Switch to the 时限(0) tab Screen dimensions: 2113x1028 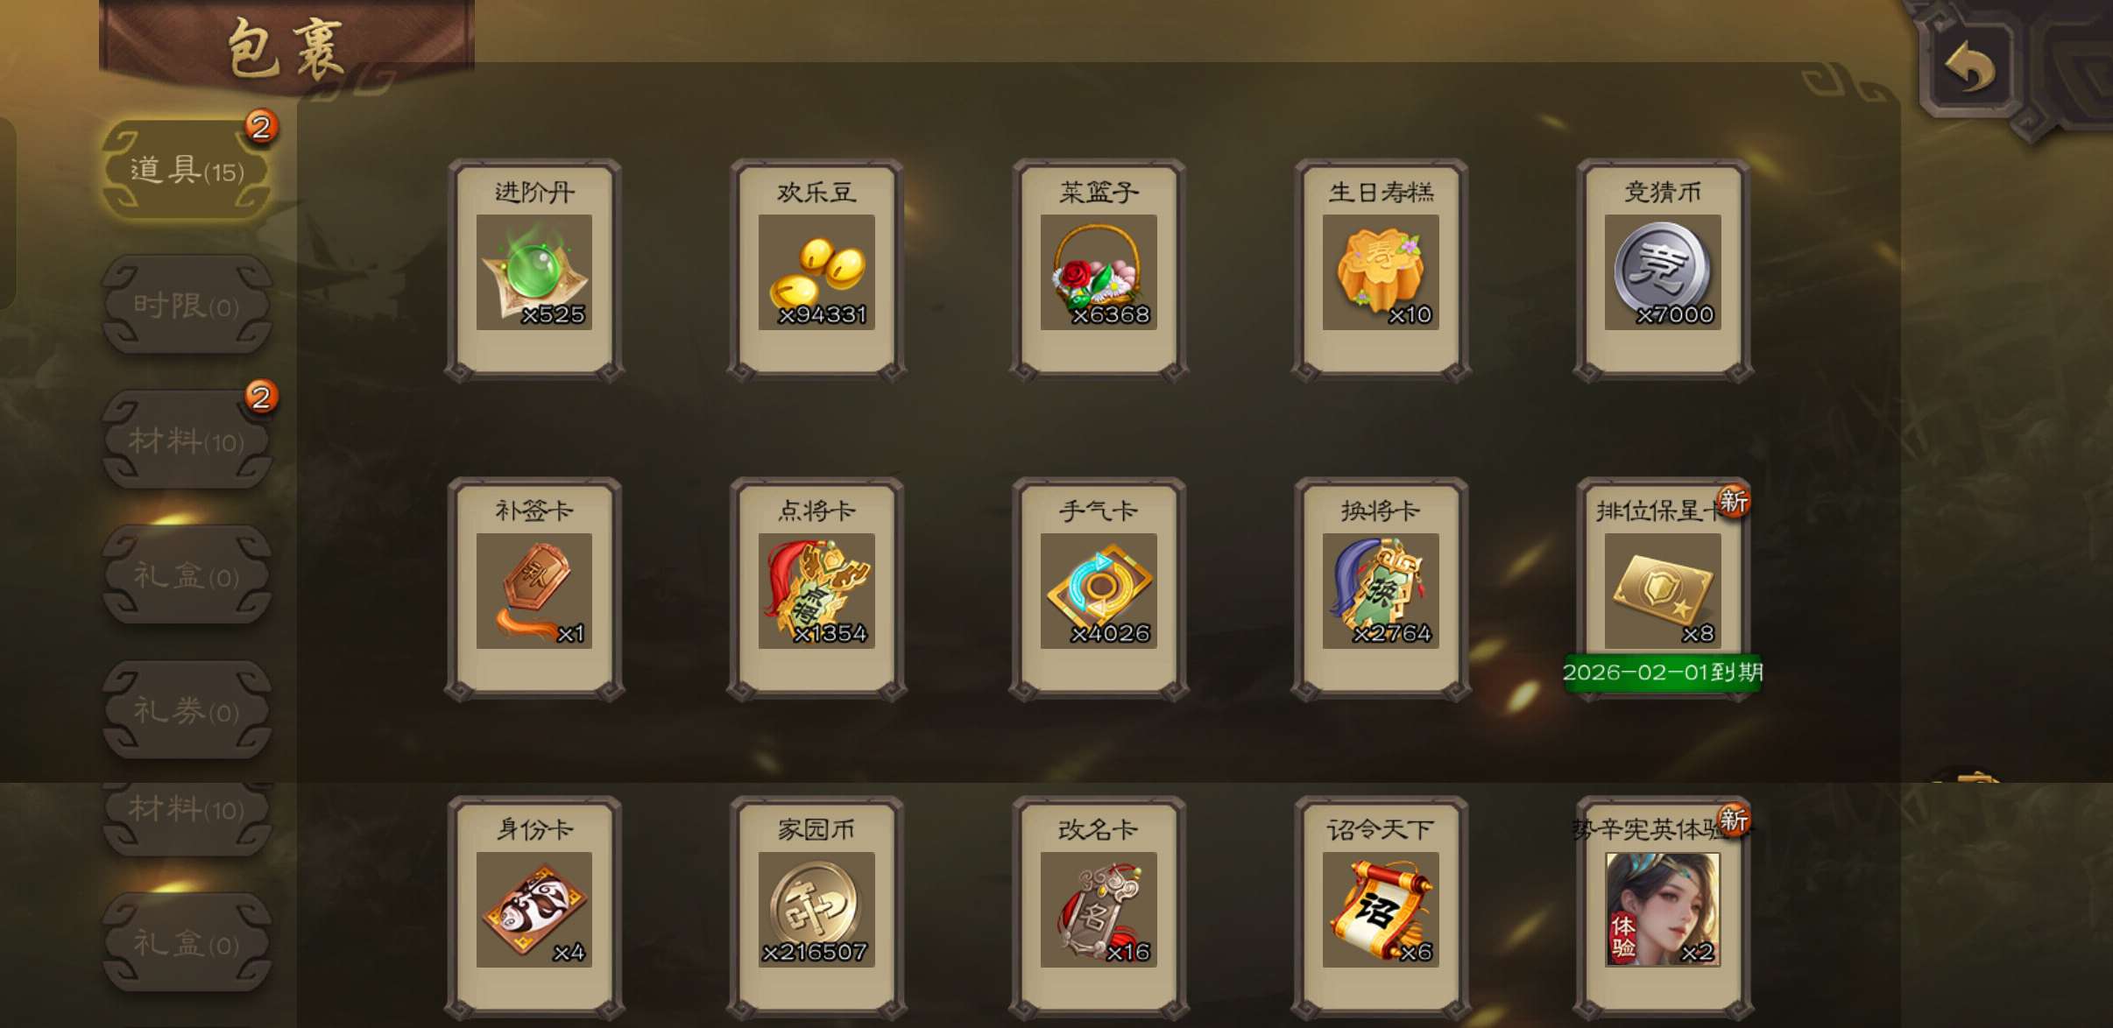point(187,306)
